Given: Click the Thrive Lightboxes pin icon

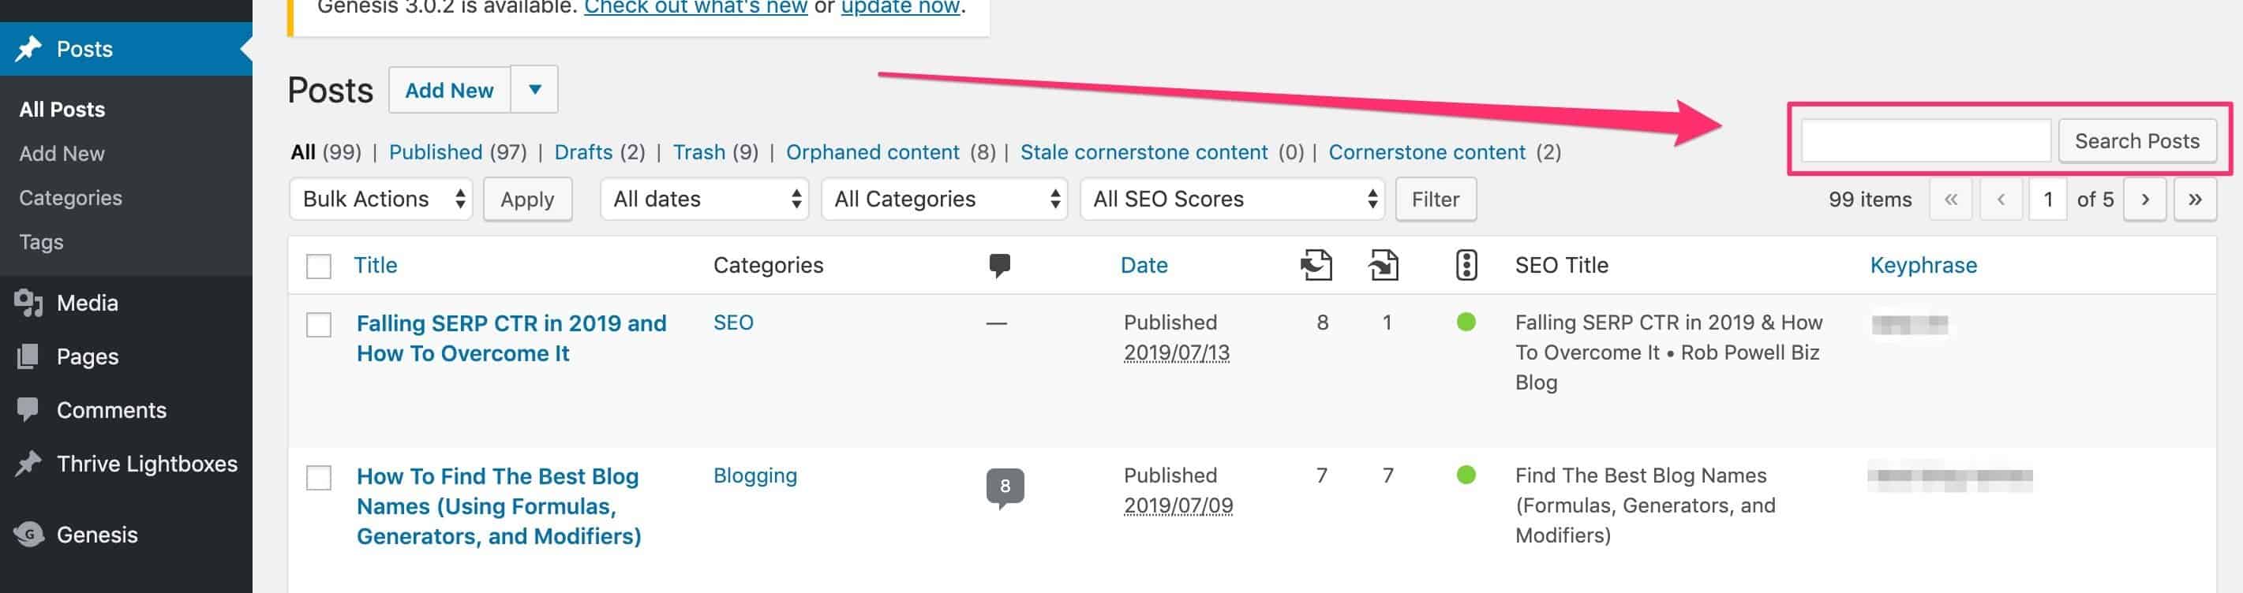Looking at the screenshot, I should (28, 464).
